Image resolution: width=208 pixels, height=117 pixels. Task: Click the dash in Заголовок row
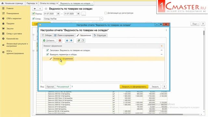[x=162, y=50]
